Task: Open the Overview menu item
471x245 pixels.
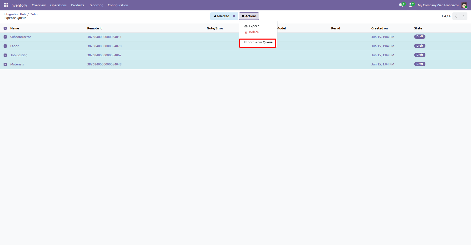Action: tap(39, 5)
